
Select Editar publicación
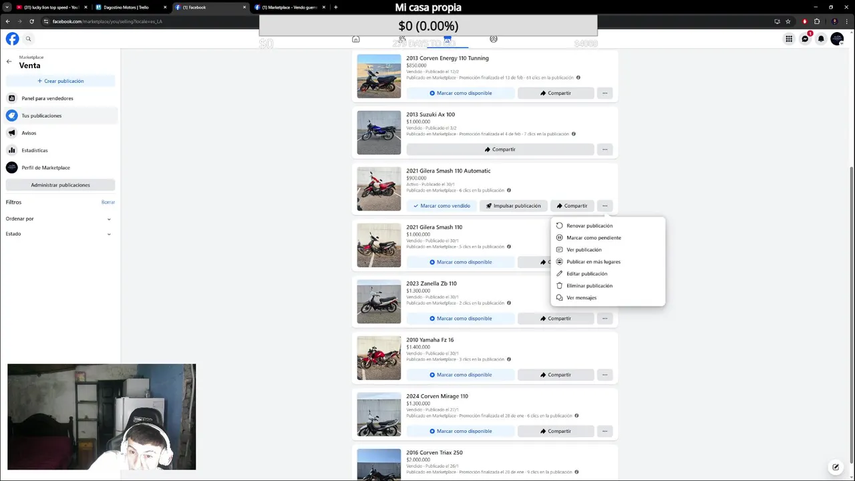click(x=608, y=274)
